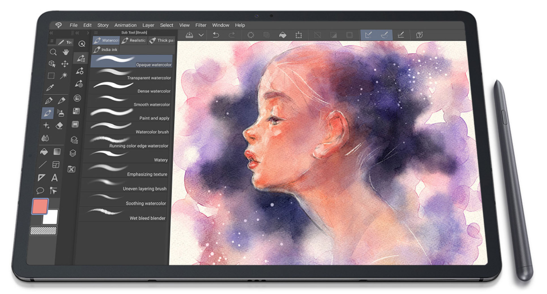Choose the Transparent watercolor brush
Viewport: 547px width, 294px height.
[x=131, y=74]
